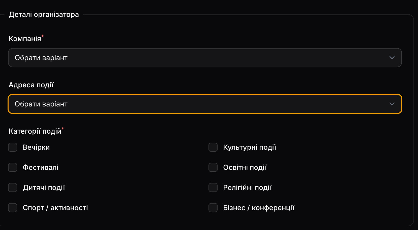
Task: Enable the Фестивалі checkbox
Action: (x=13, y=167)
